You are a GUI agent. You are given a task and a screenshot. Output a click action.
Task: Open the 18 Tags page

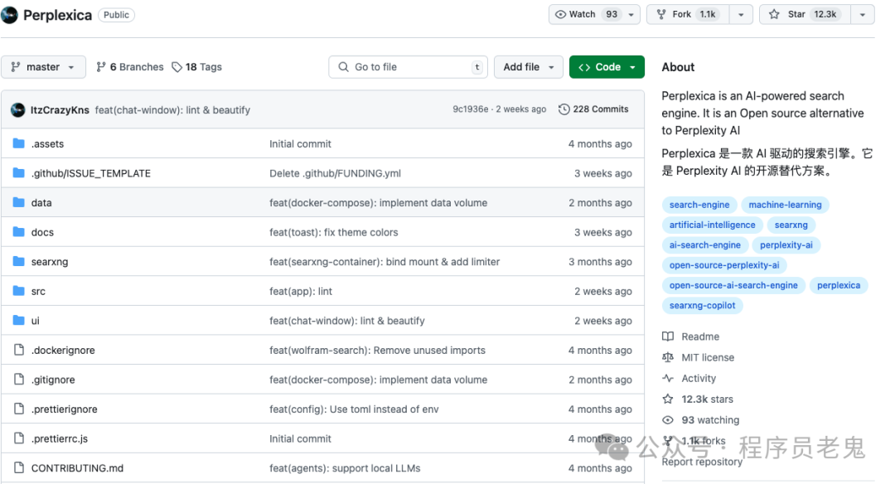coord(197,67)
